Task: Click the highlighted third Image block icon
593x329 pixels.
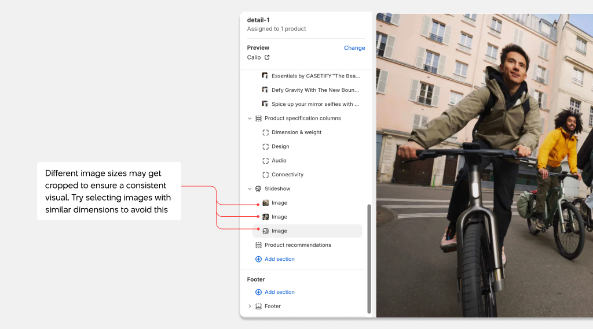Action: point(265,231)
